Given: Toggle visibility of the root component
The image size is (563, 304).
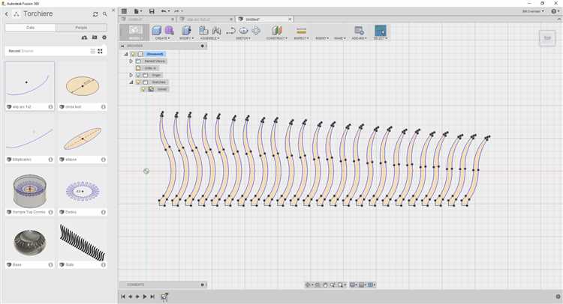Looking at the screenshot, I should pos(134,54).
